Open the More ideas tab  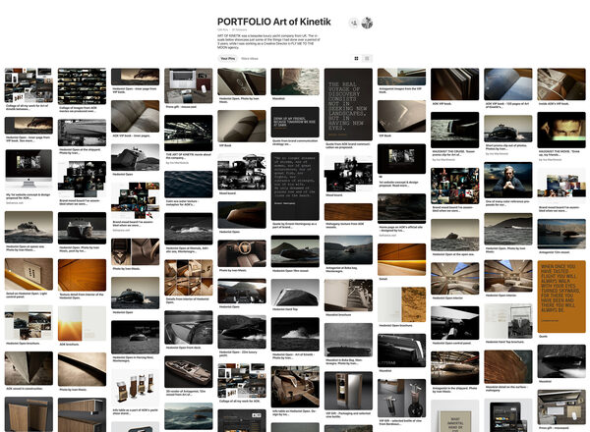pos(250,59)
